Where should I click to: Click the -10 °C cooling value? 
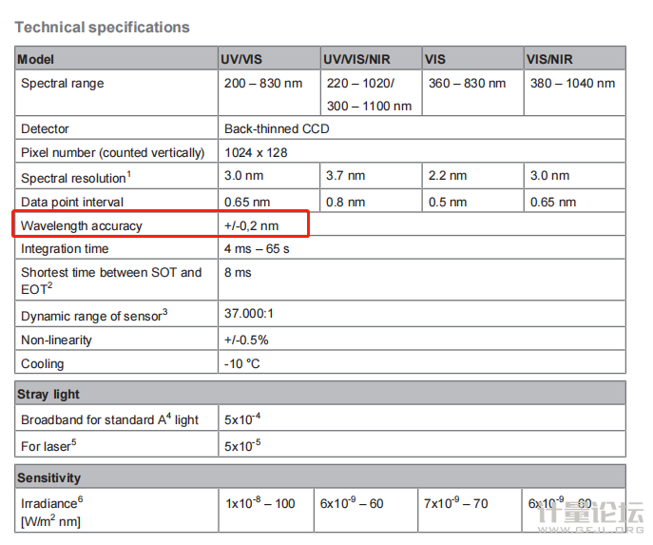pos(242,363)
